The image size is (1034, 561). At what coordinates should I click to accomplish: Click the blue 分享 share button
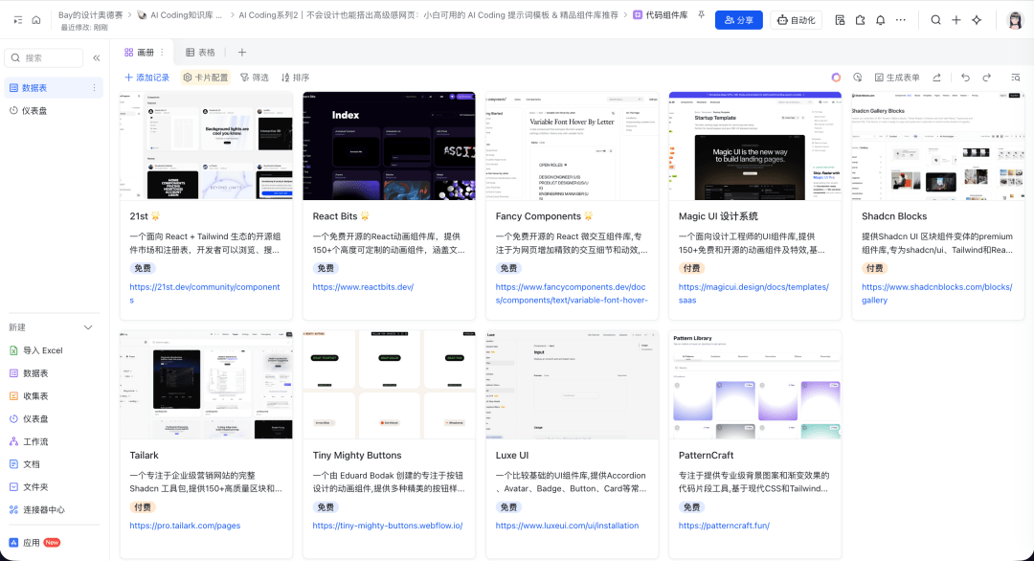point(738,20)
